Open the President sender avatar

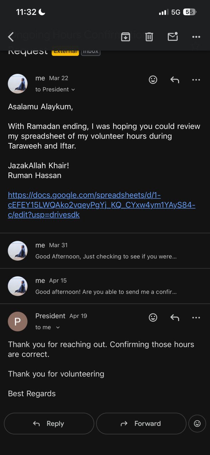pyautogui.click(x=18, y=322)
